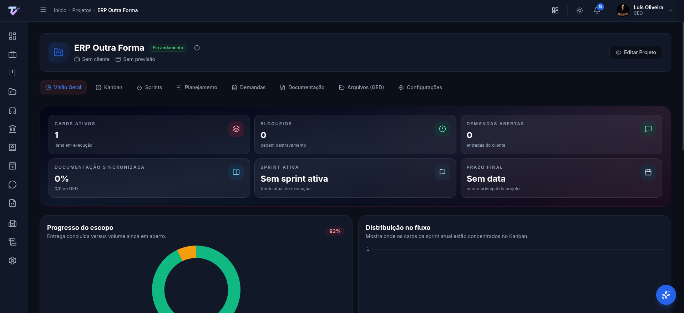Viewport: 684px width, 313px height.
Task: Open the open-folder icon in the sidebar
Action: (x=12, y=92)
